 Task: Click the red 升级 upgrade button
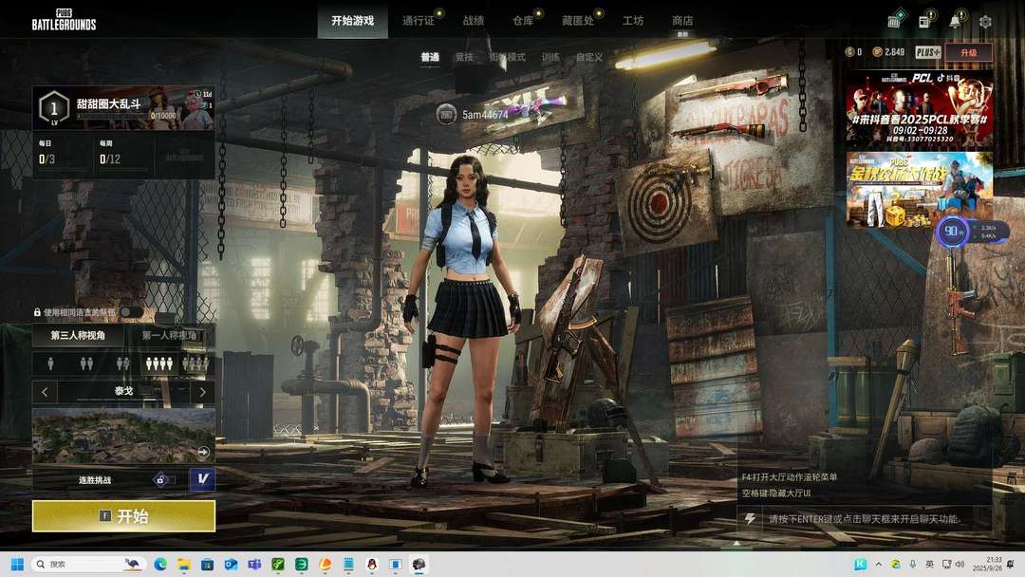tap(968, 52)
